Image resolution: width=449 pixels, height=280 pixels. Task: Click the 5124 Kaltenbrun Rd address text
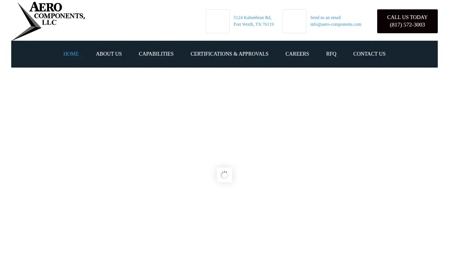tap(253, 18)
